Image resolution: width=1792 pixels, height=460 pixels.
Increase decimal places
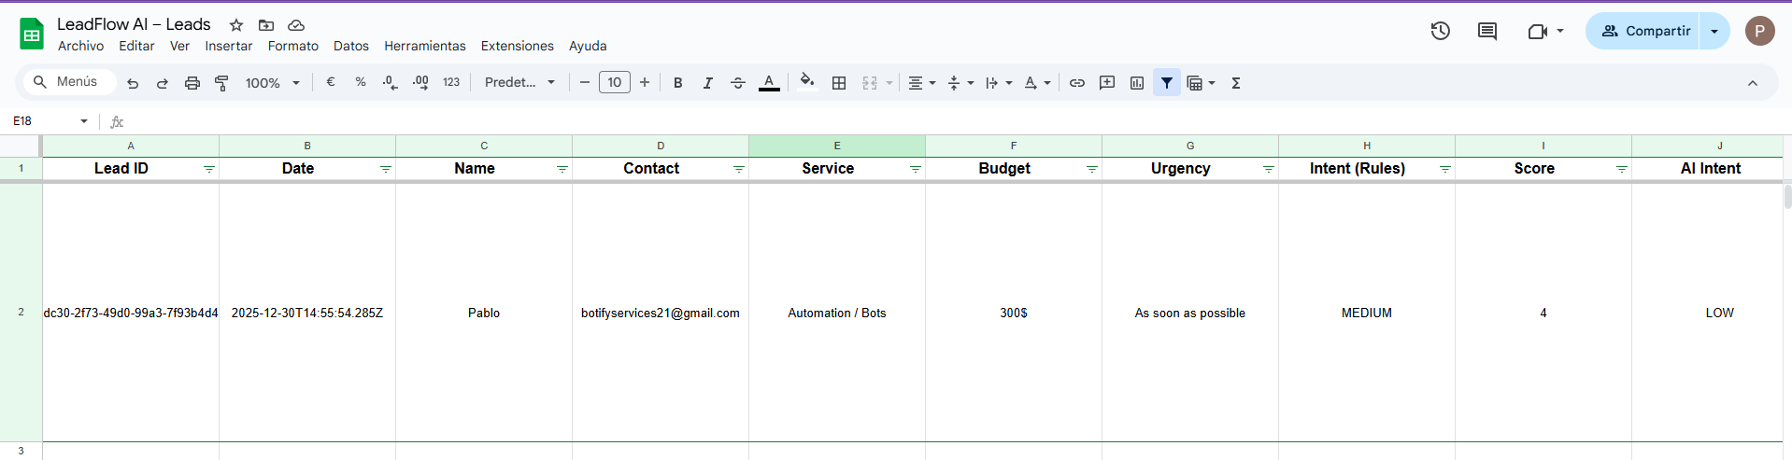click(420, 82)
